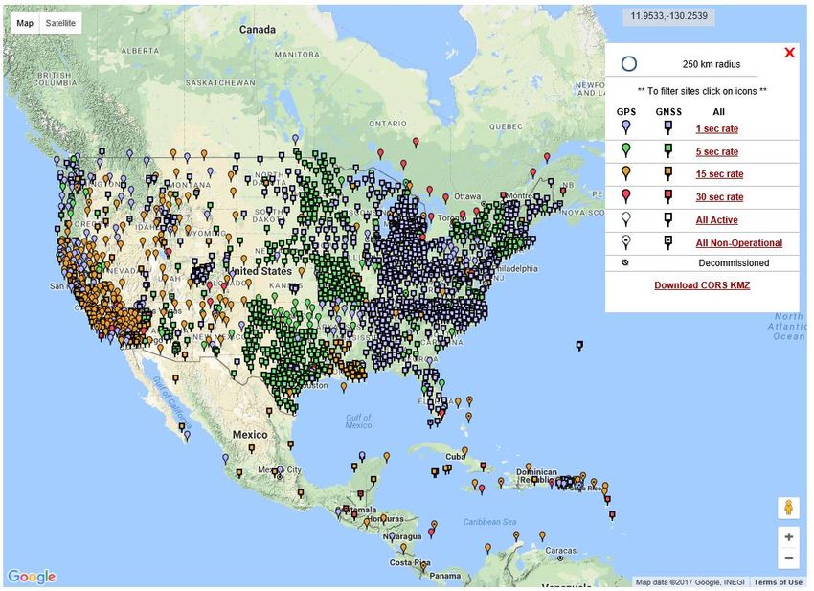Open the 15 sec rate link
The image size is (814, 591).
[x=719, y=174]
